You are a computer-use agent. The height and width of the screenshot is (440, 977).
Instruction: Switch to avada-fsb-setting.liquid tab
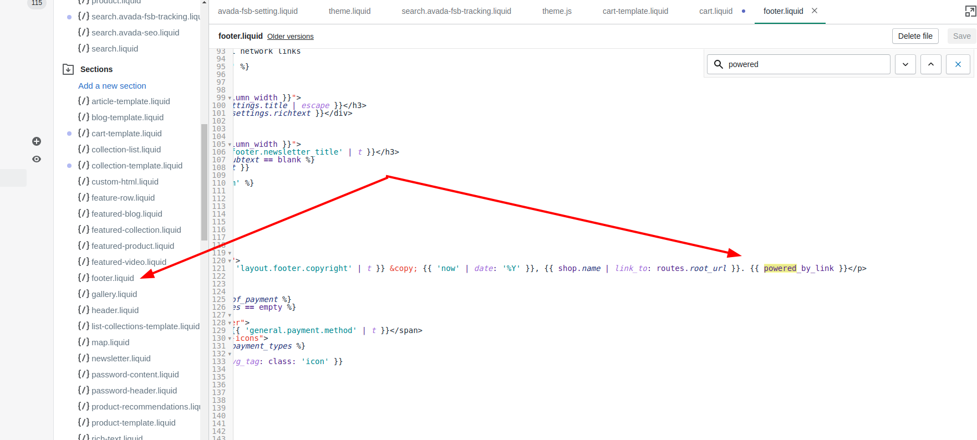click(x=258, y=11)
